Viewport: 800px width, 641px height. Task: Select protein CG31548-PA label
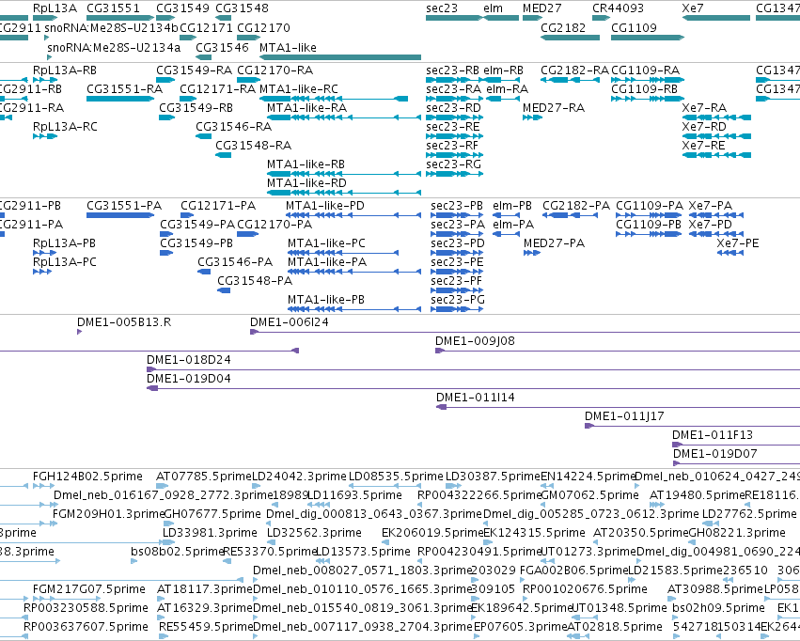point(255,280)
